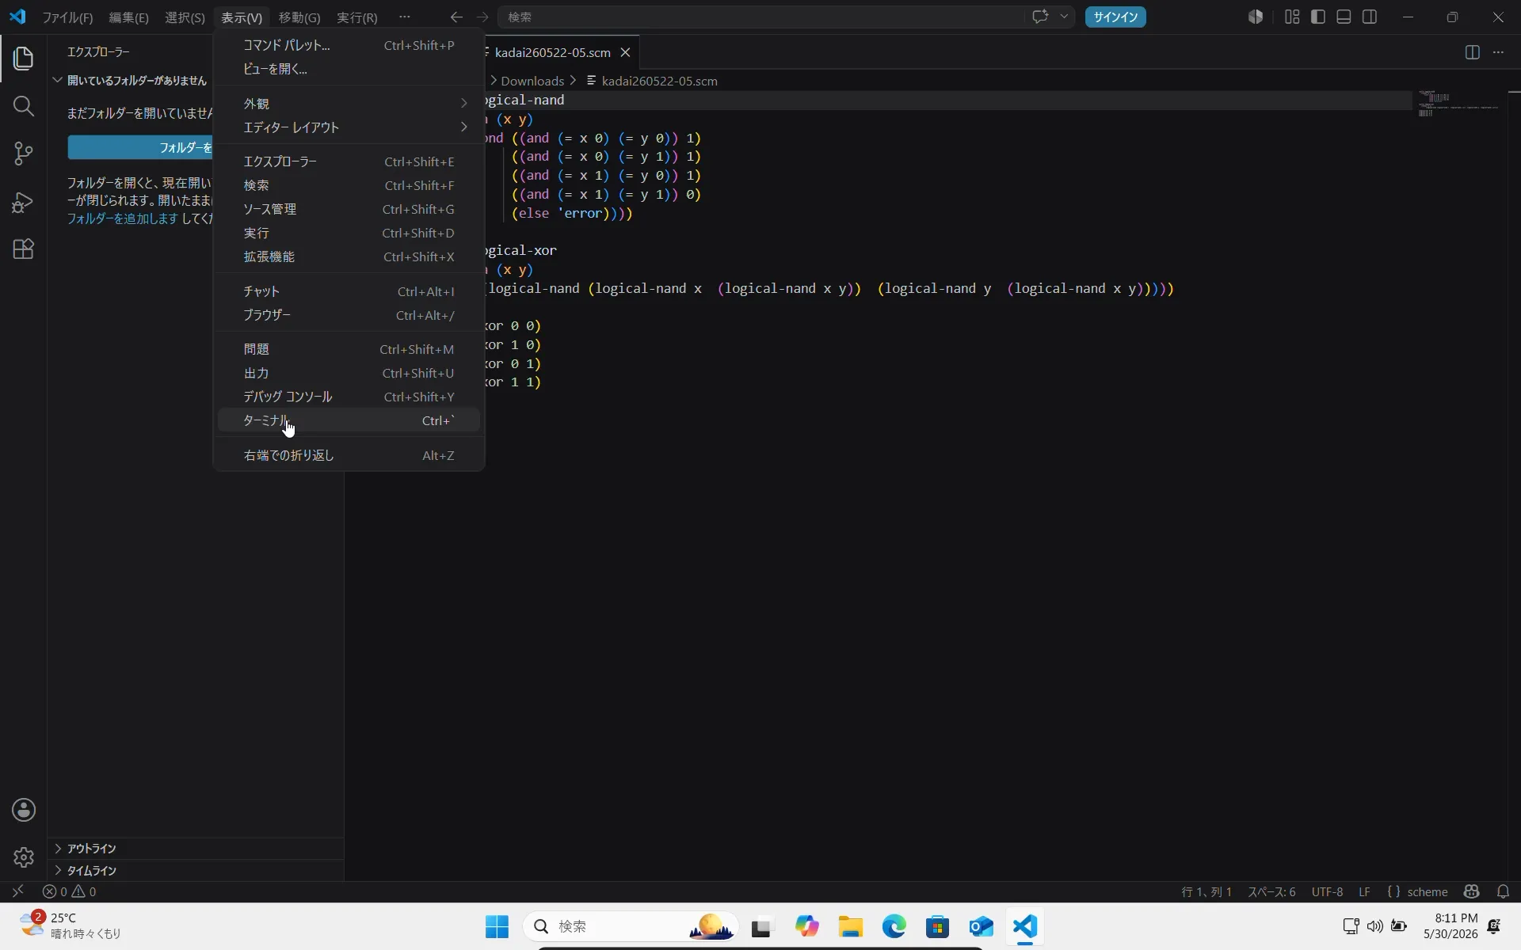The width and height of the screenshot is (1521, 950).
Task: Open the Manage gear icon
Action: click(23, 857)
